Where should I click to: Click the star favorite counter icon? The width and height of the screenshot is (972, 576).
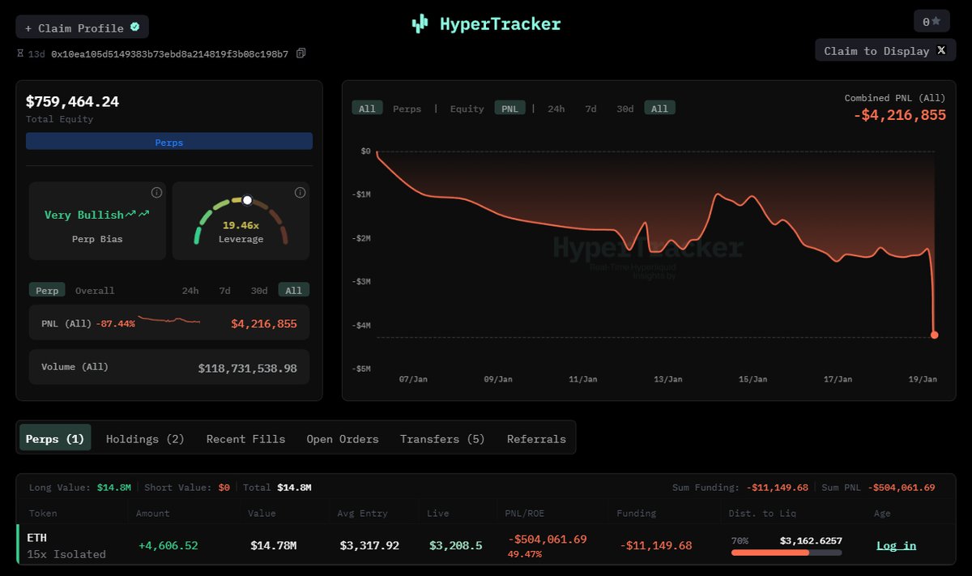coord(936,21)
